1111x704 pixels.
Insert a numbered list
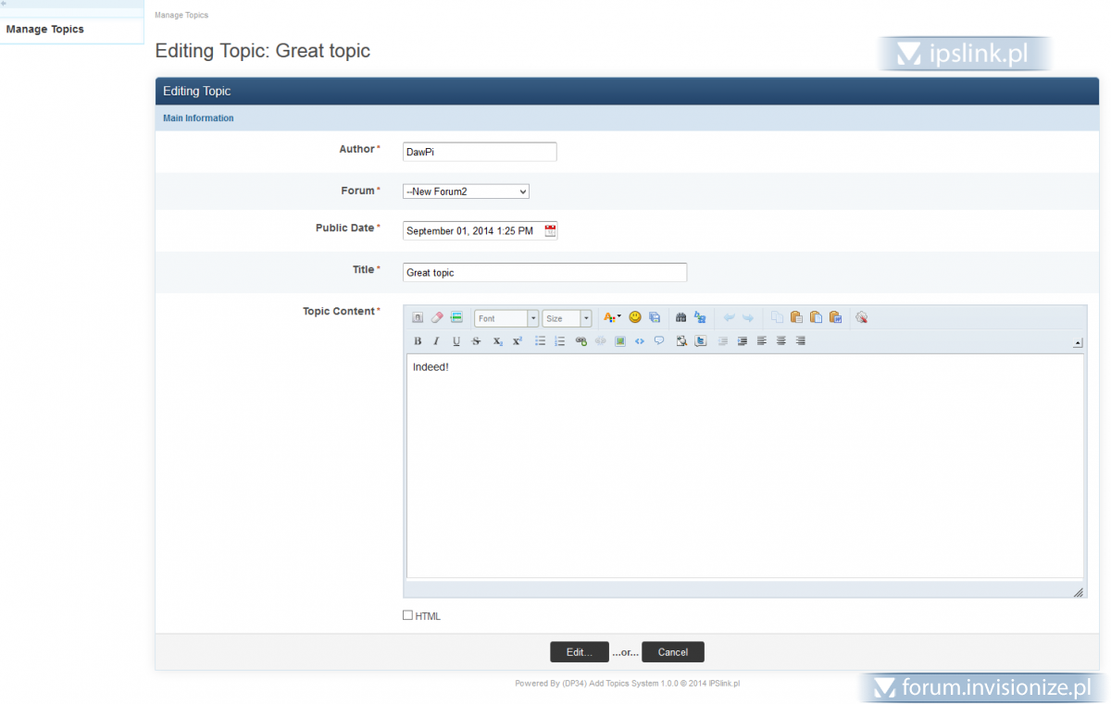pyautogui.click(x=559, y=341)
